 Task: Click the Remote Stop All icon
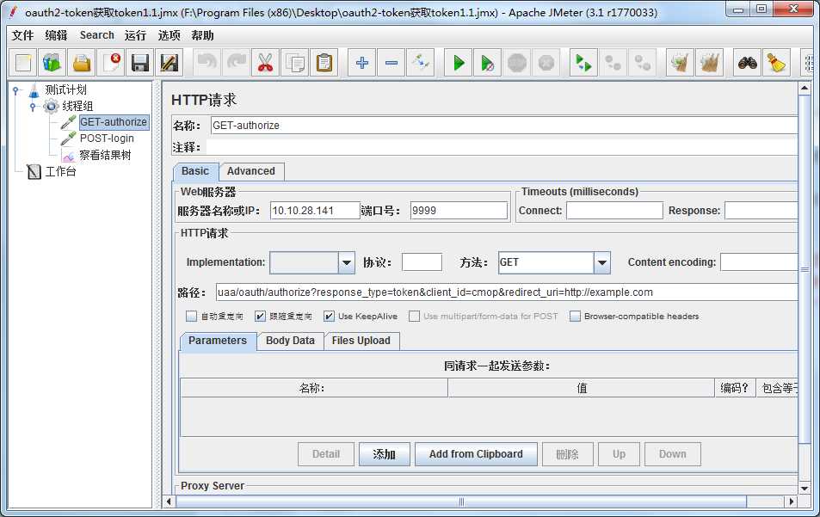[x=613, y=63]
